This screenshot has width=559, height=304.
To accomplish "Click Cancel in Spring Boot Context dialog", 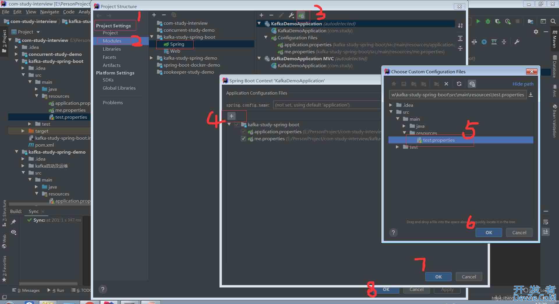I will click(469, 277).
